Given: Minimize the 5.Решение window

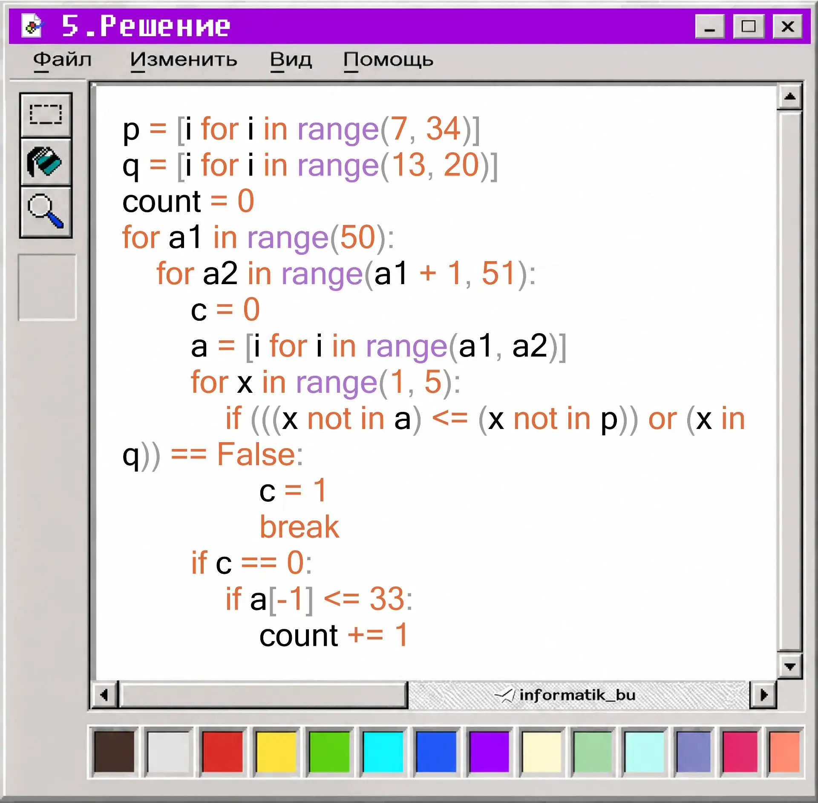Looking at the screenshot, I should tap(709, 26).
